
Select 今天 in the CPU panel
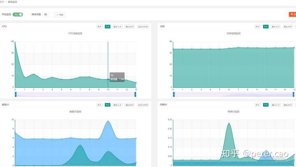click(107, 27)
